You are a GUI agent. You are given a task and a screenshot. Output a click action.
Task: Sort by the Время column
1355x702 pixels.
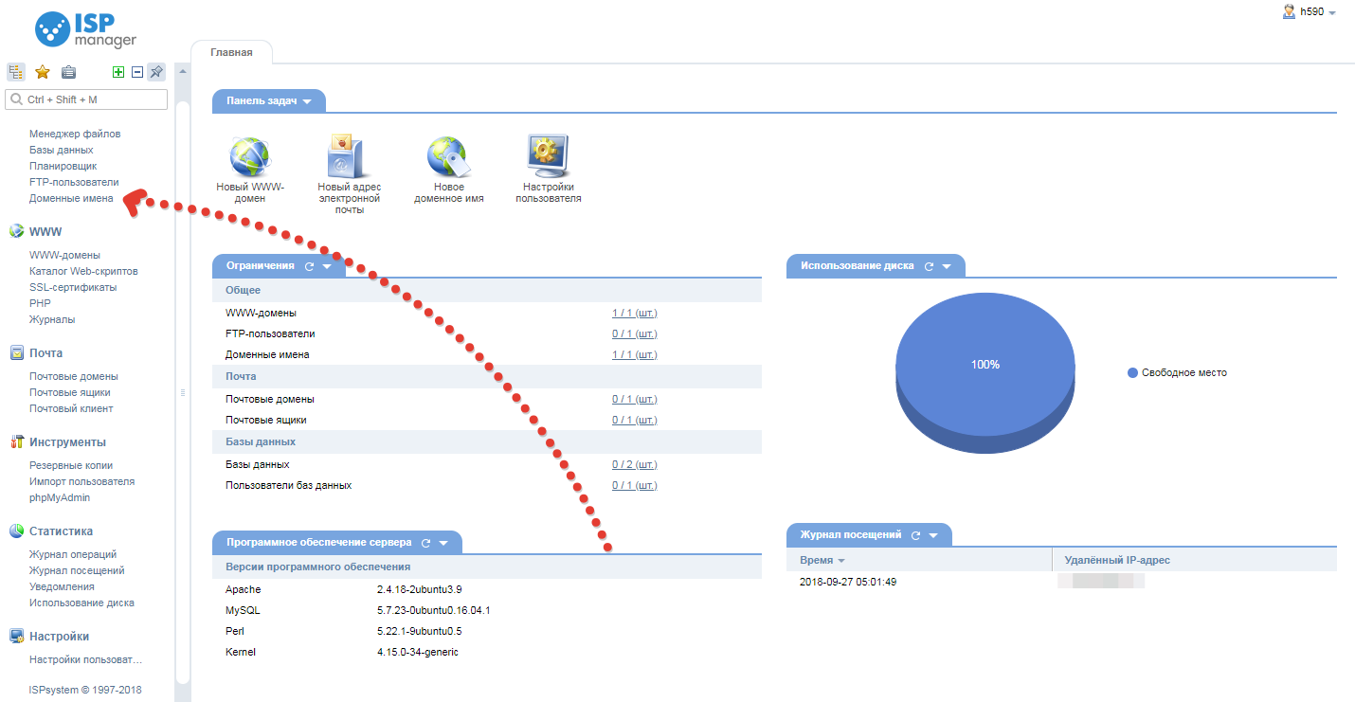click(x=822, y=560)
